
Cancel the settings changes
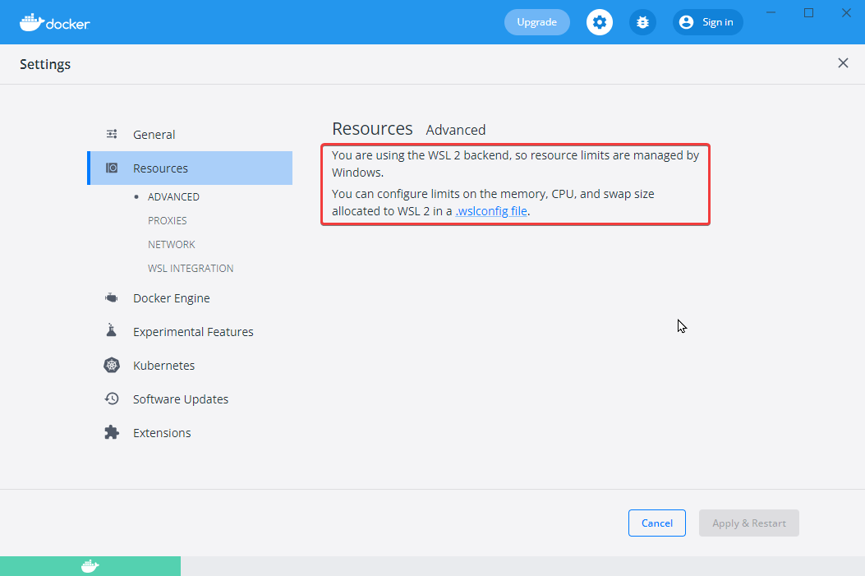[657, 523]
